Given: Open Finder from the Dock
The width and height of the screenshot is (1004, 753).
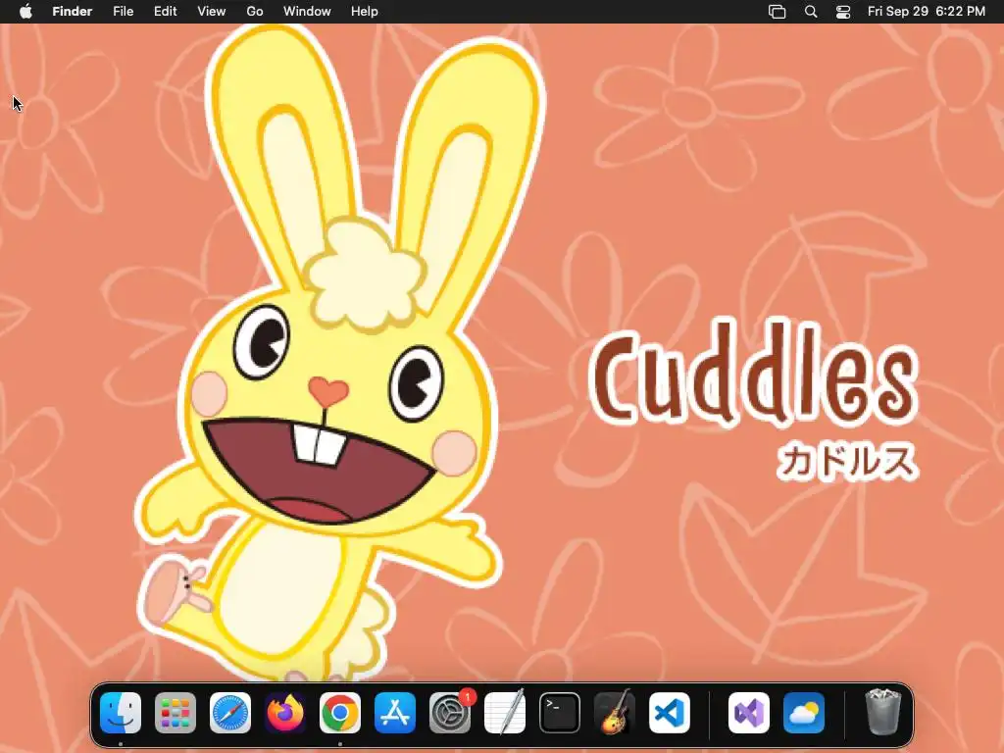Looking at the screenshot, I should [121, 713].
